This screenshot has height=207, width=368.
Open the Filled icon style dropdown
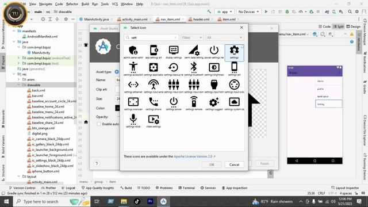click(x=191, y=37)
